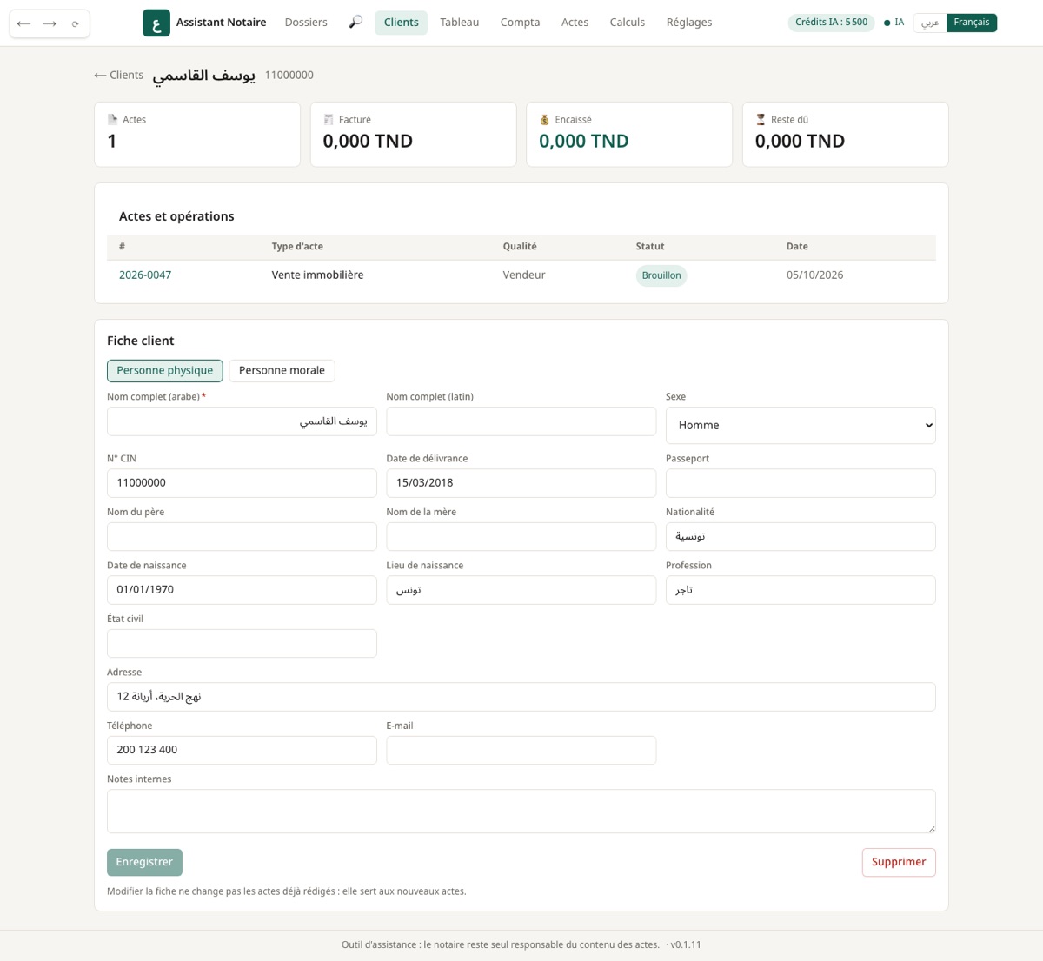Open the Calculs menu
The image size is (1043, 961).
coord(628,23)
